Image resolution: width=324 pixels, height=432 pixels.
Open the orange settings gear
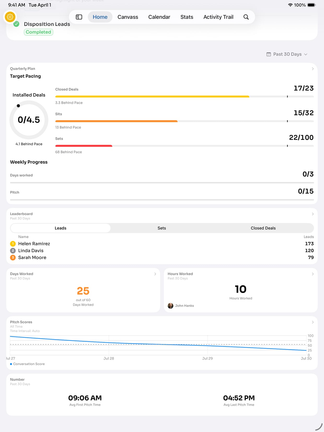(10, 17)
